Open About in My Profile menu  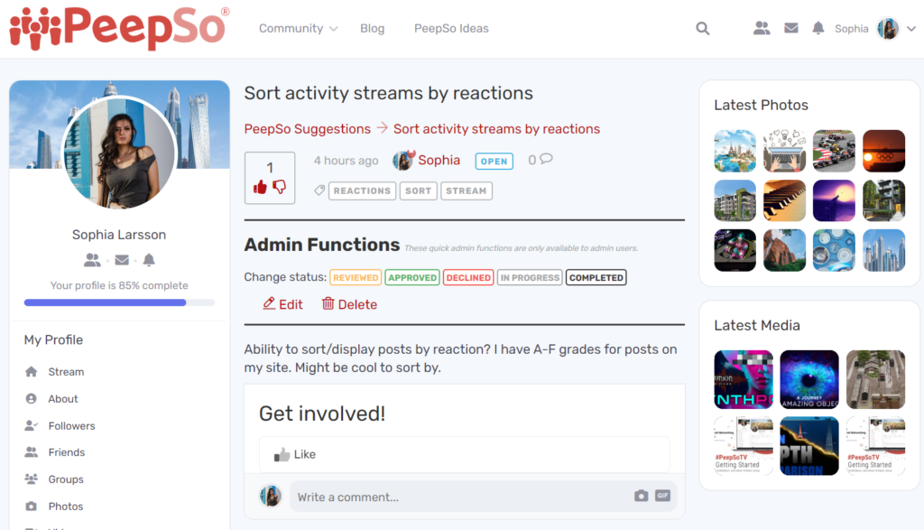(x=63, y=398)
